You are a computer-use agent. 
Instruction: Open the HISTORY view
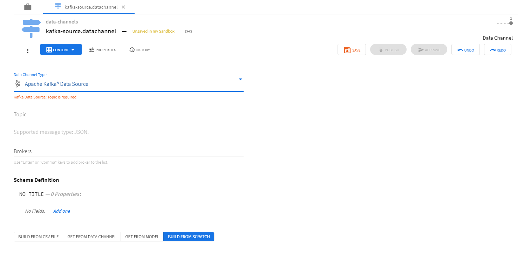click(139, 50)
